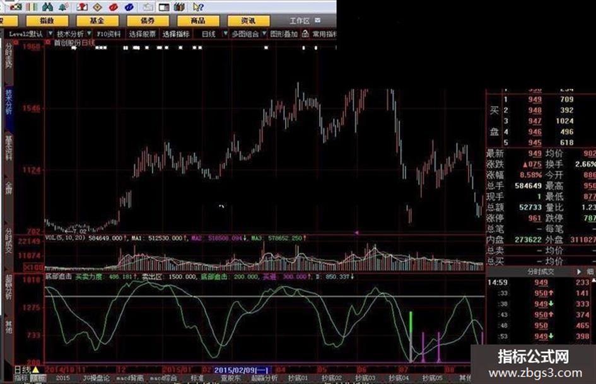Click 常用指标 in the toolbar
Viewport: 596px width, 384px height.
coord(324,34)
